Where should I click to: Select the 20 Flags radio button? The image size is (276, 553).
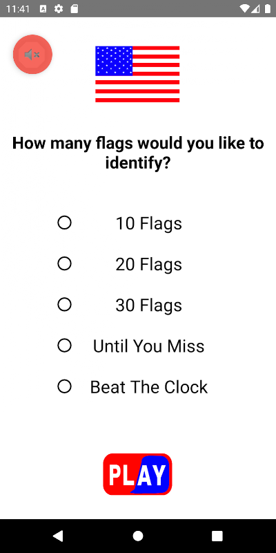point(64,264)
